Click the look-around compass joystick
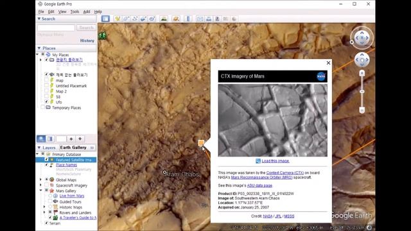 pos(362,38)
